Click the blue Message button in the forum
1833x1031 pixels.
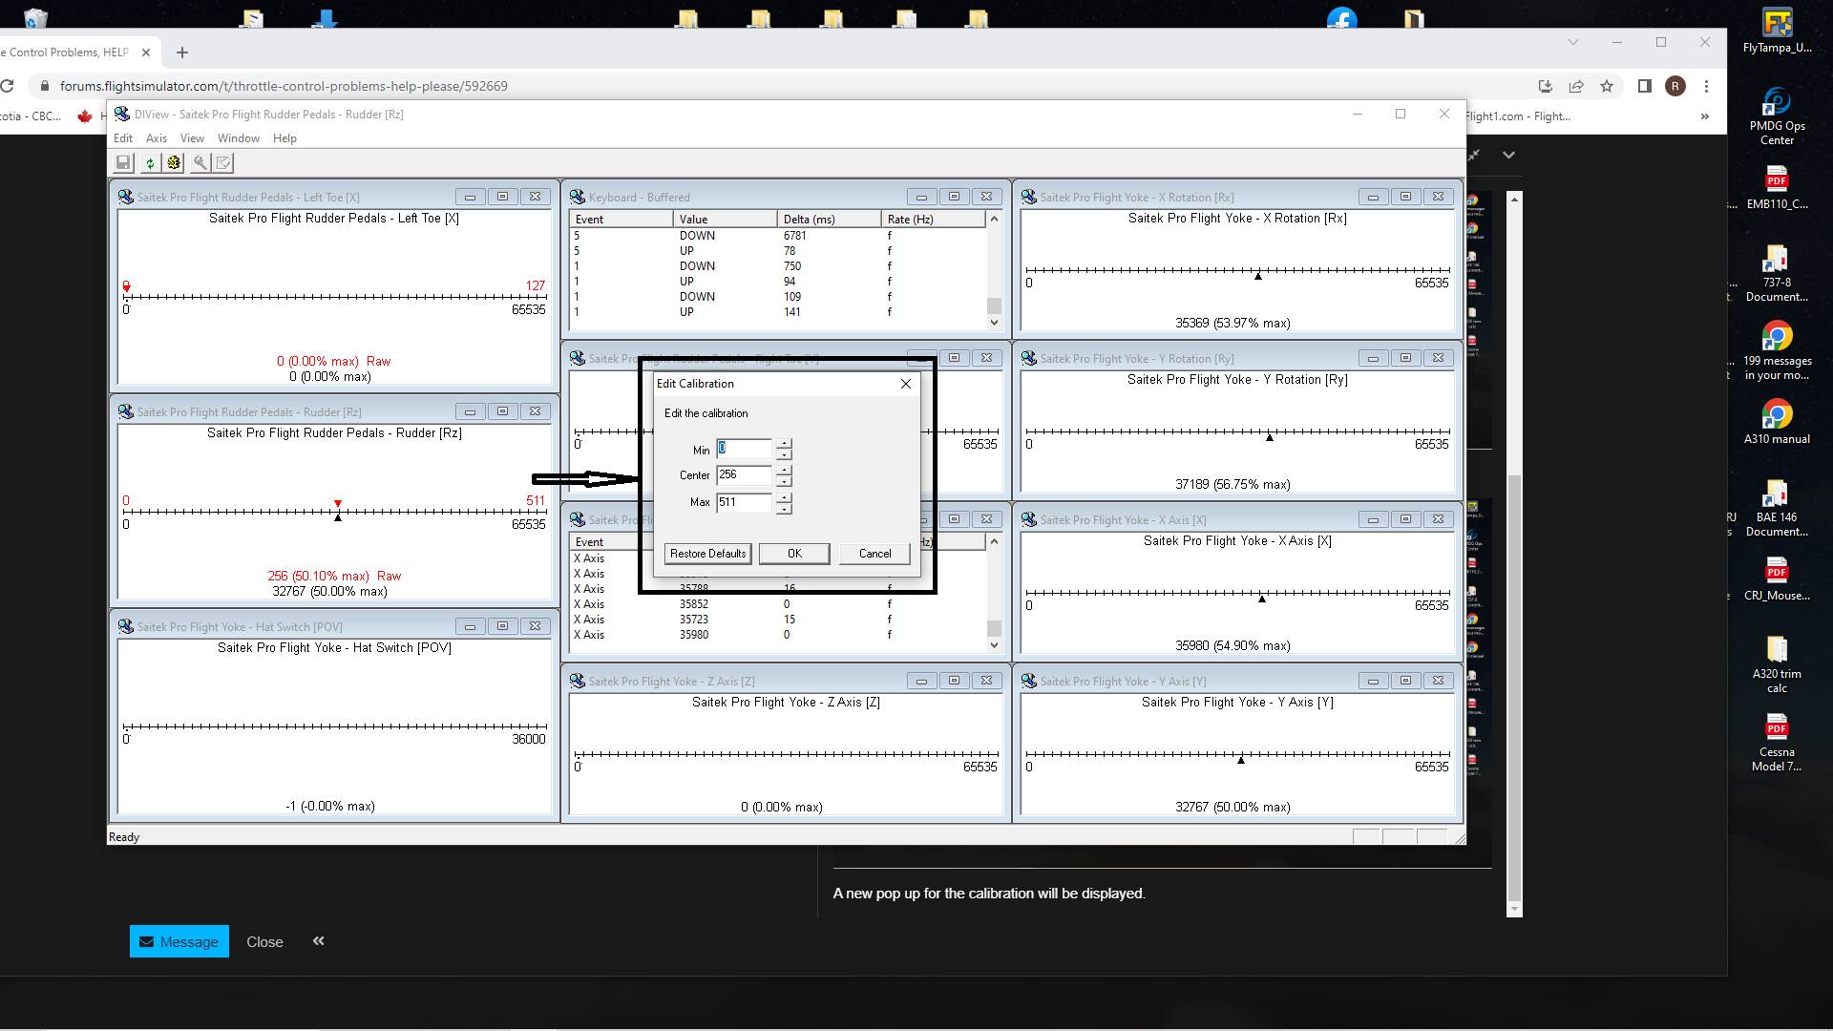click(x=179, y=941)
